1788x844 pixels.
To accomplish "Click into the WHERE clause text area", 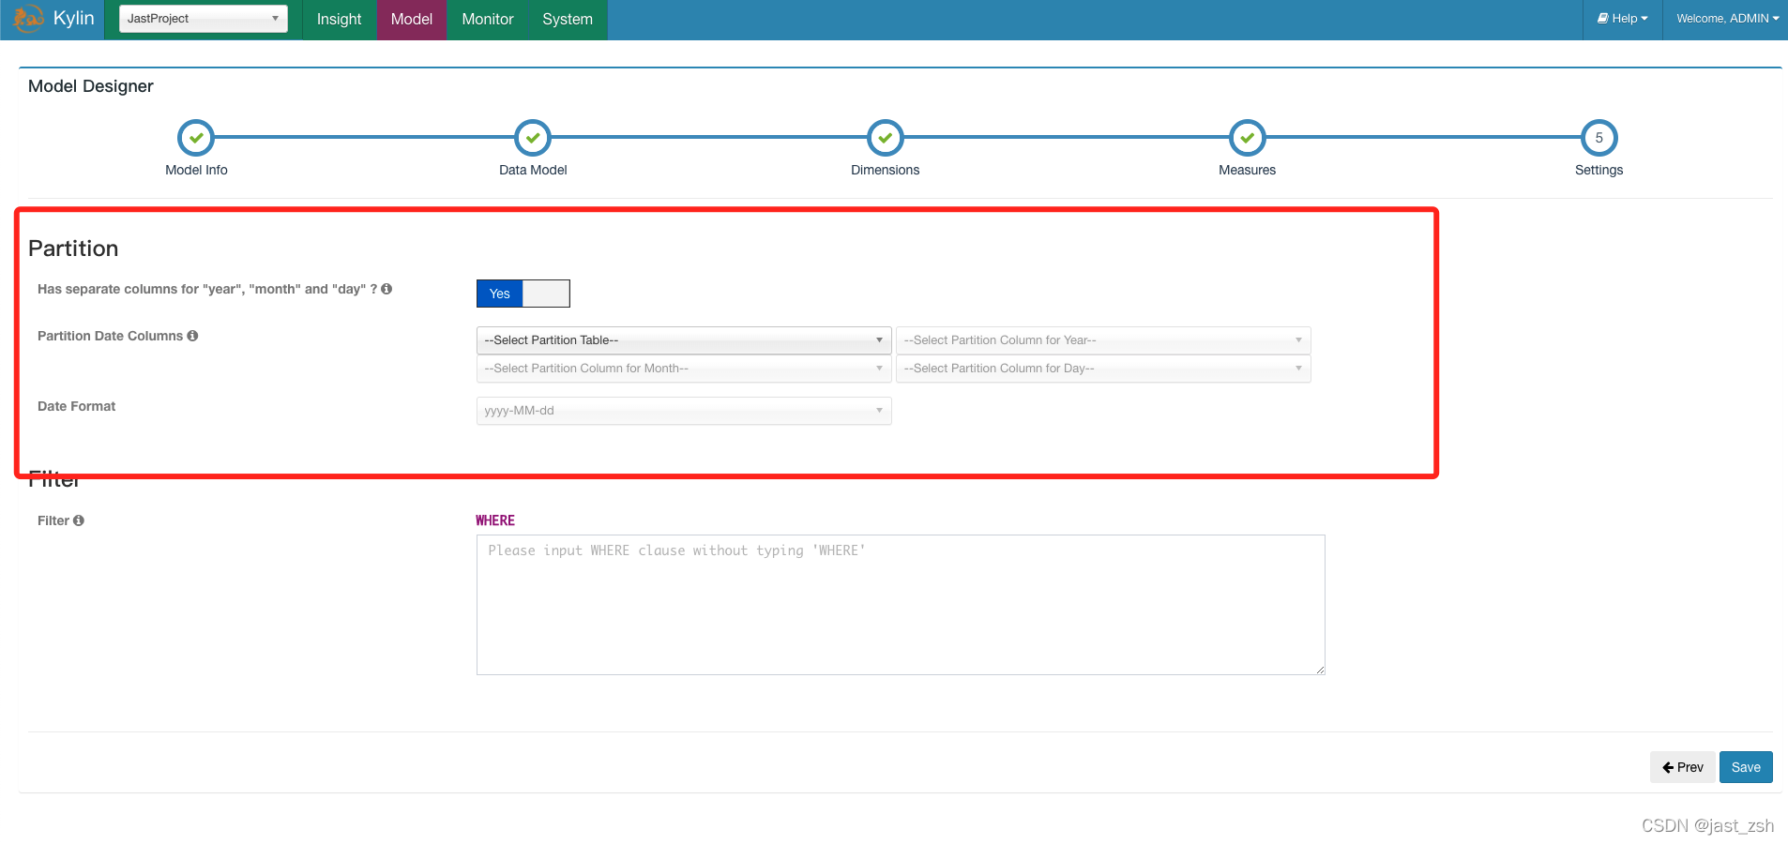I will (901, 605).
